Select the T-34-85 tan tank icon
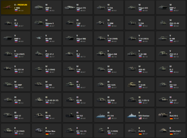The width and height of the screenshot is (187, 138). tap(132, 84)
